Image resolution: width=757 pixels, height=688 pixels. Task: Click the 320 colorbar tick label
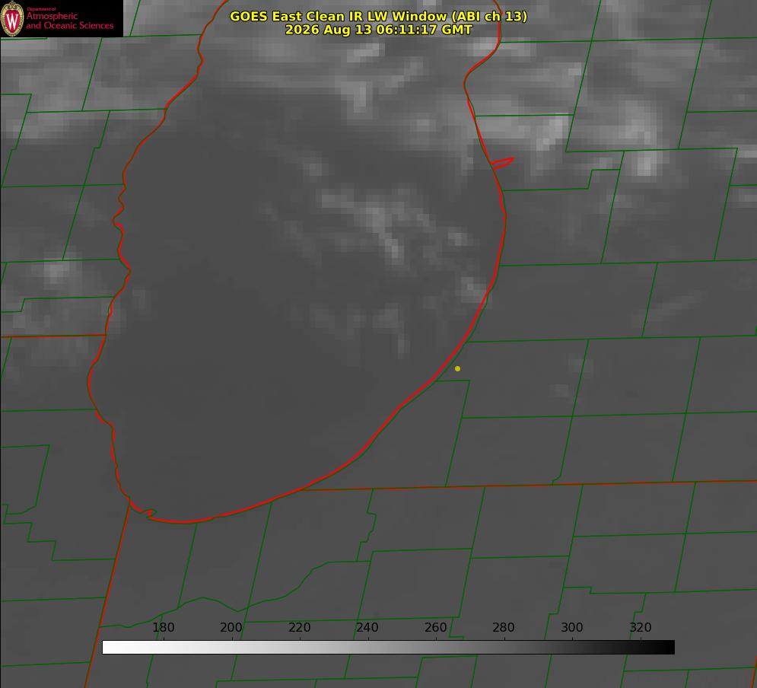tap(641, 627)
